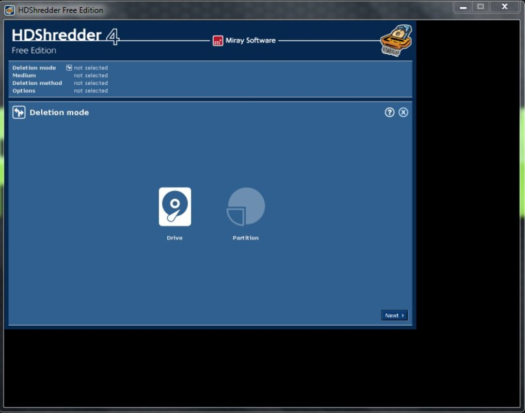Click the 'Drive' label text
The image size is (525, 413).
tap(175, 238)
